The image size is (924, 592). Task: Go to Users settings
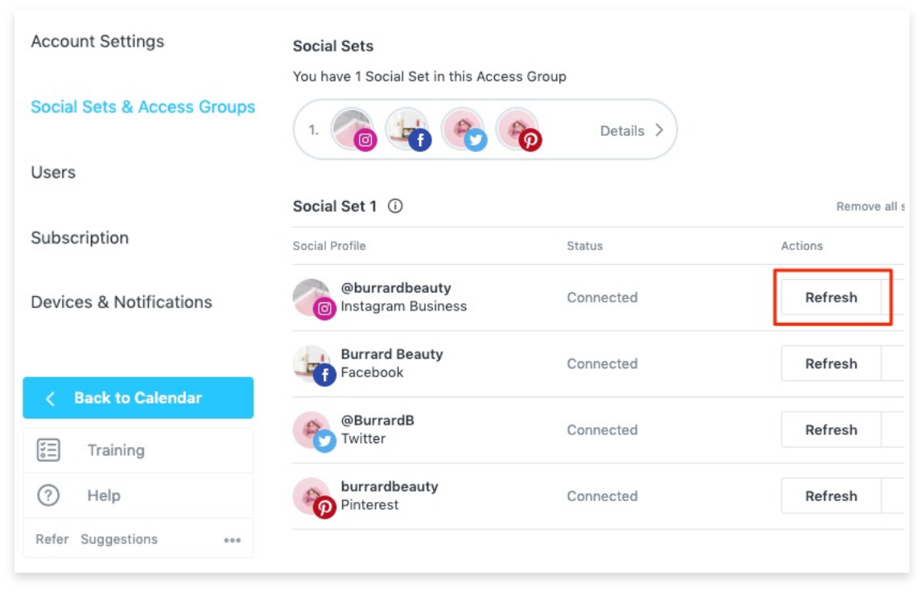coord(53,172)
